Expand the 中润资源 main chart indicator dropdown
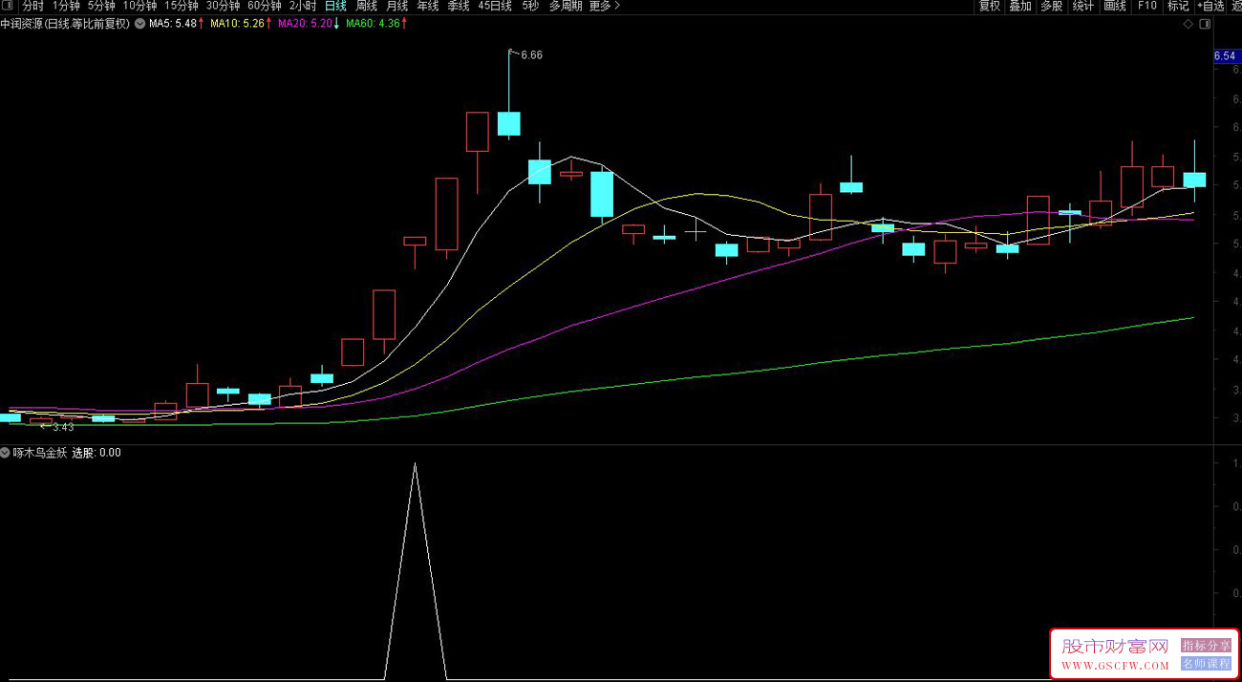The width and height of the screenshot is (1242, 682). pyautogui.click(x=140, y=24)
